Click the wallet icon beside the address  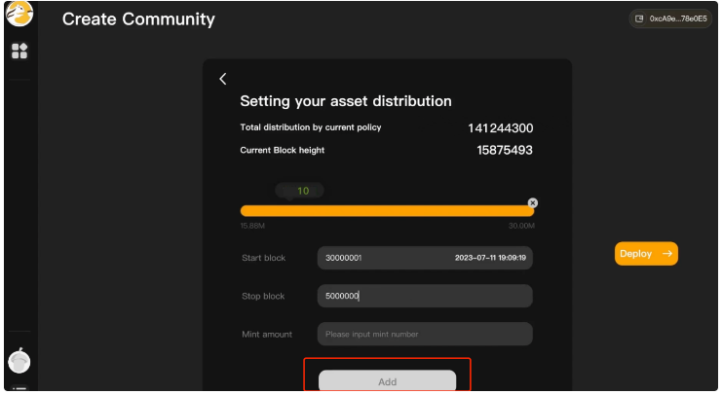pos(639,18)
